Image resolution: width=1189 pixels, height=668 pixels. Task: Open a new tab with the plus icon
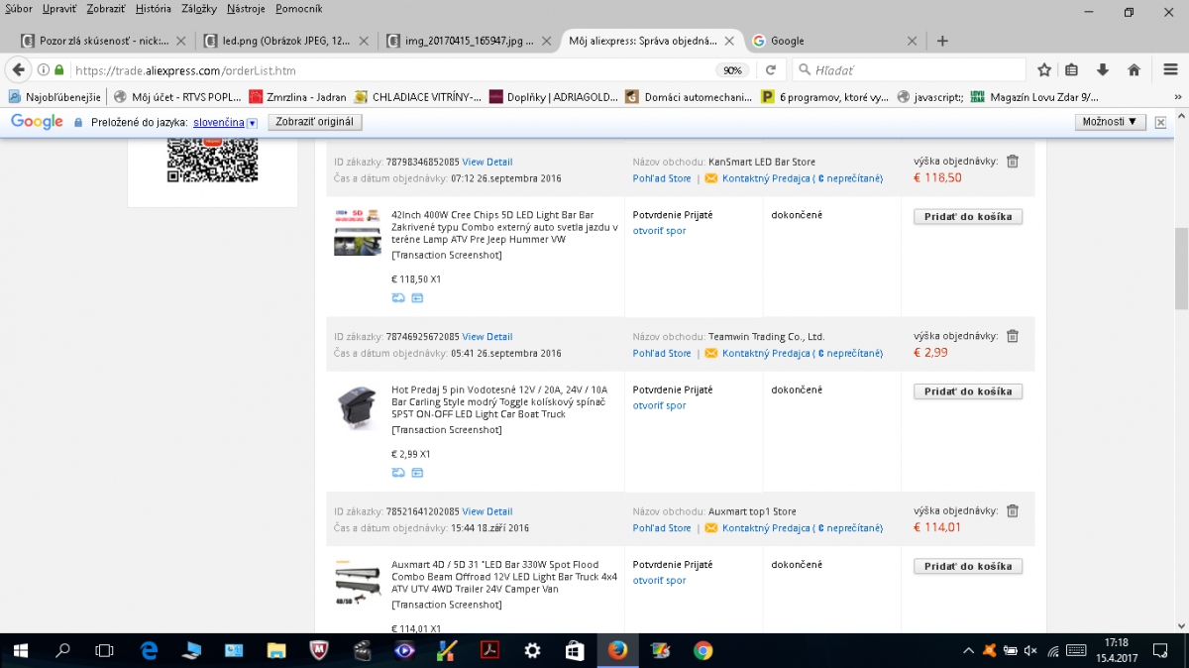942,41
